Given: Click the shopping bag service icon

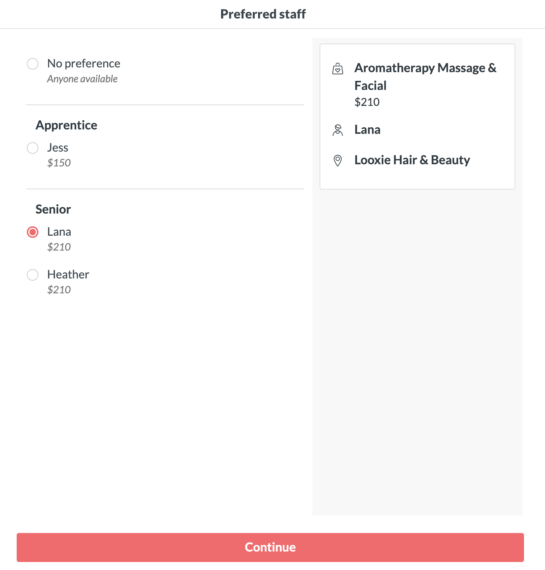Looking at the screenshot, I should pyautogui.click(x=337, y=69).
